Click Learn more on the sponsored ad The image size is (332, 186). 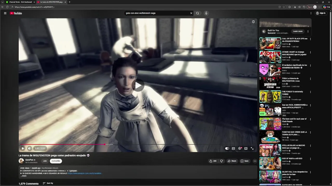click(x=298, y=31)
